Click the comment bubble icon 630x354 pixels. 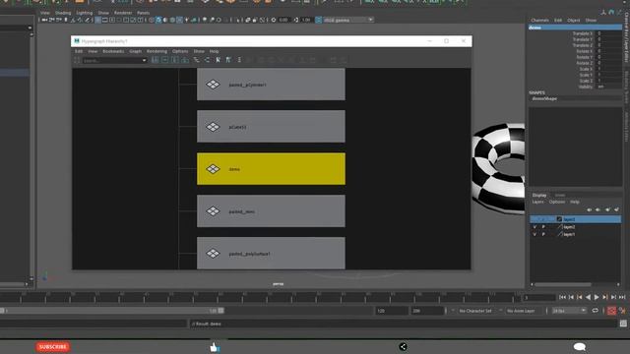tap(580, 347)
